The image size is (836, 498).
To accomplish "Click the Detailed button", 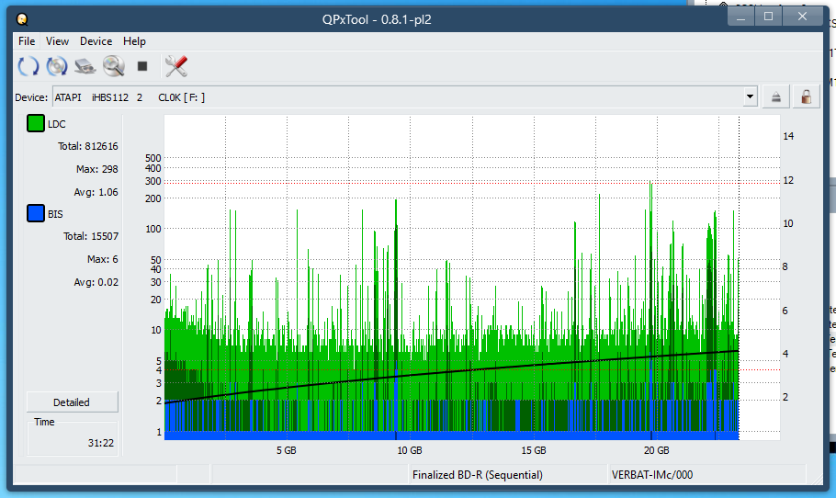I will tap(72, 402).
